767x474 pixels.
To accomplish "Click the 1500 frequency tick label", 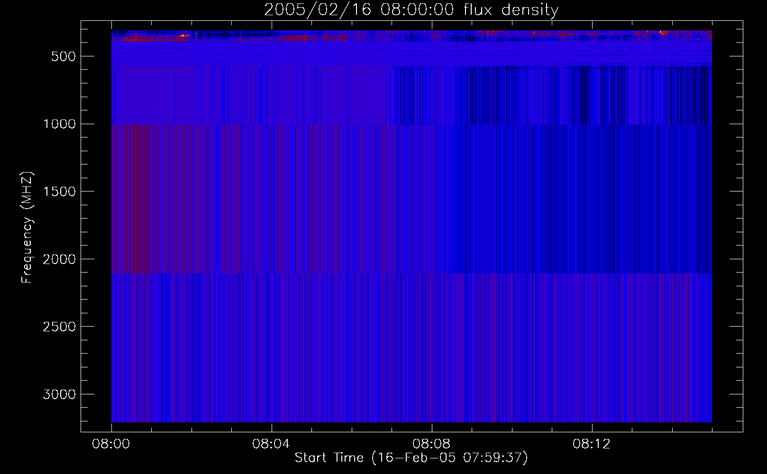I will (x=59, y=191).
